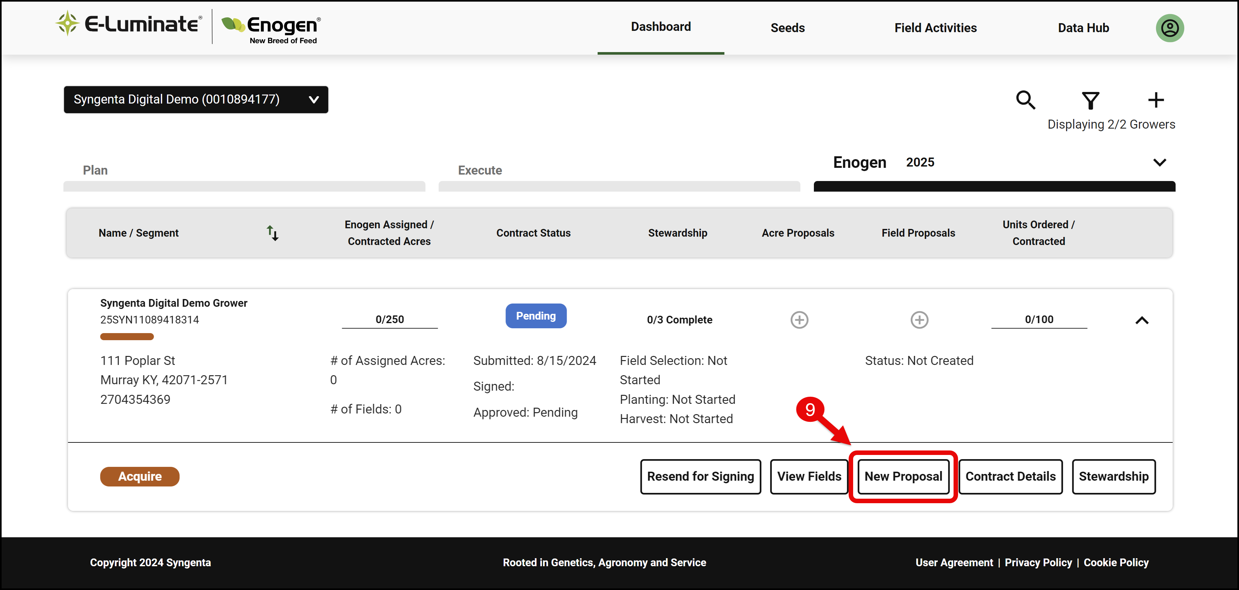Click the 0/100 units ordered value
Screen dimensions: 1239x590
pos(1039,320)
